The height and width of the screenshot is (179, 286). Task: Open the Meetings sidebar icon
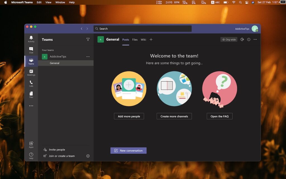pyautogui.click(x=31, y=73)
